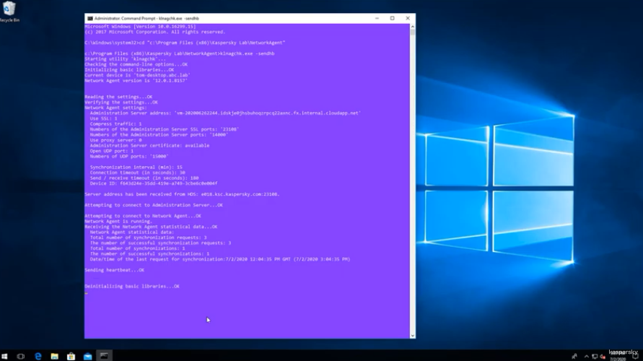
Task: Click the 'Use SSL: 1' line
Action: click(x=103, y=118)
